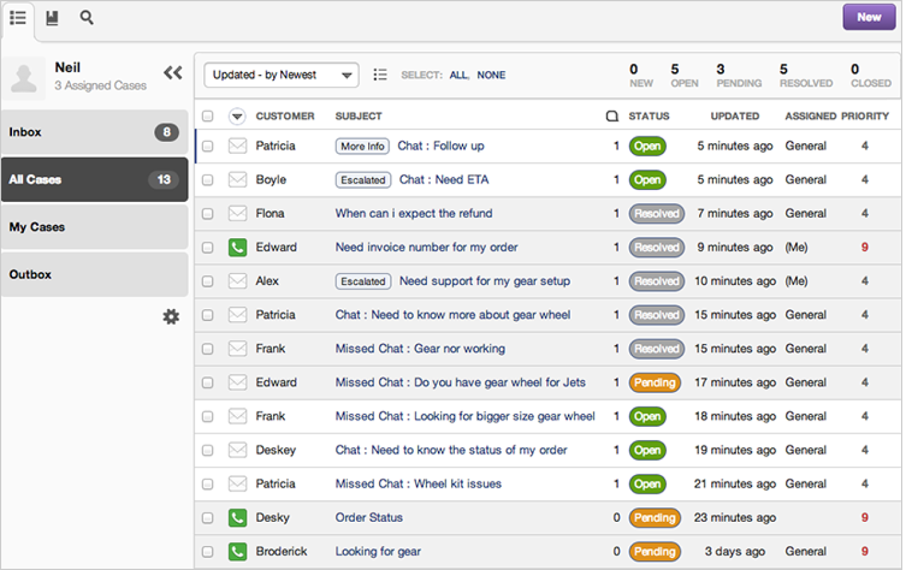The width and height of the screenshot is (903, 570).
Task: Click the Escalated label on Boyle's case
Action: coord(363,180)
